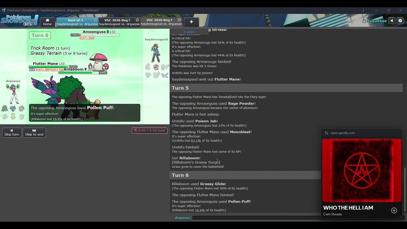Click the Pokémon Showdown logo
Screen dimensions: 407x229
19,20
